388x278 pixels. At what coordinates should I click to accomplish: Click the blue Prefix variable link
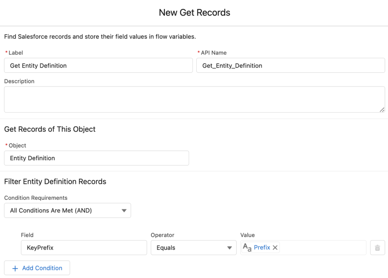click(x=262, y=248)
